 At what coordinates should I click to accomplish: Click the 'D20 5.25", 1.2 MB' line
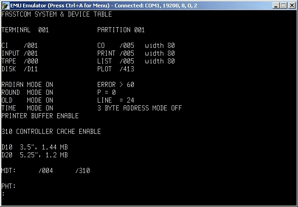pyautogui.click(x=35, y=155)
